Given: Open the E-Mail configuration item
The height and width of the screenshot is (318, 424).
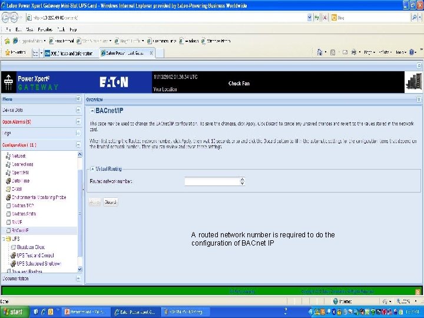Looking at the screenshot, I should (x=16, y=189).
